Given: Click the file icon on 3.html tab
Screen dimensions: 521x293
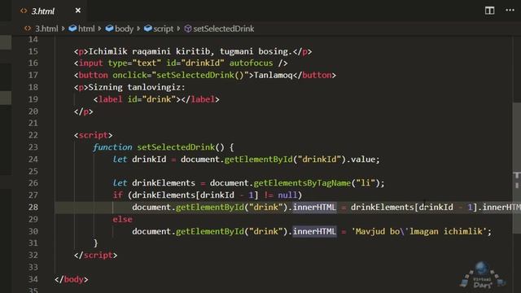Looking at the screenshot, I should tap(24, 11).
